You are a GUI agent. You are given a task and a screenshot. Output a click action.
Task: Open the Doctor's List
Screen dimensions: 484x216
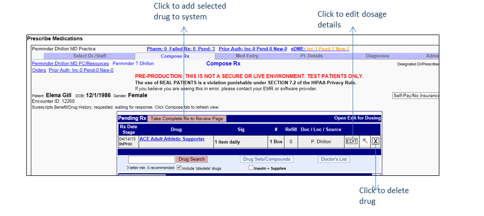334,159
